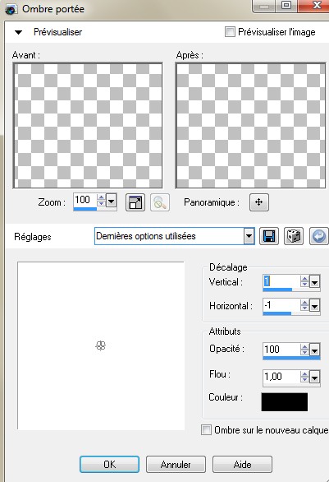Increase the Horizontal offset with up stepper
329x482 pixels.
pos(304,303)
